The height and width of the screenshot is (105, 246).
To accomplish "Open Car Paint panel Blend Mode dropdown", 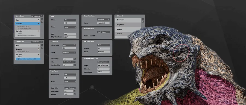I will click(x=70, y=75).
